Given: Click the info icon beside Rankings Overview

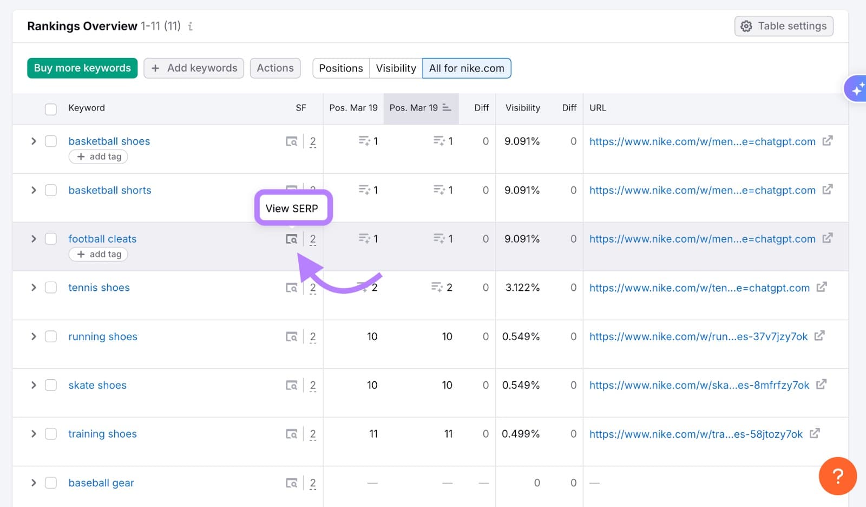Looking at the screenshot, I should pos(191,26).
